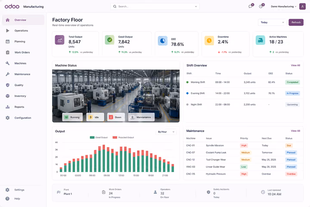Image resolution: width=310 pixels, height=207 pixels.
Task: Click the Operators person icon
Action: pyautogui.click(x=155, y=192)
